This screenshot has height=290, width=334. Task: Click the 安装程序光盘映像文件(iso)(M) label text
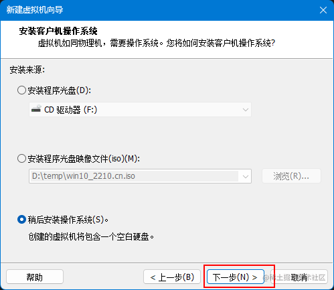[x=84, y=159]
